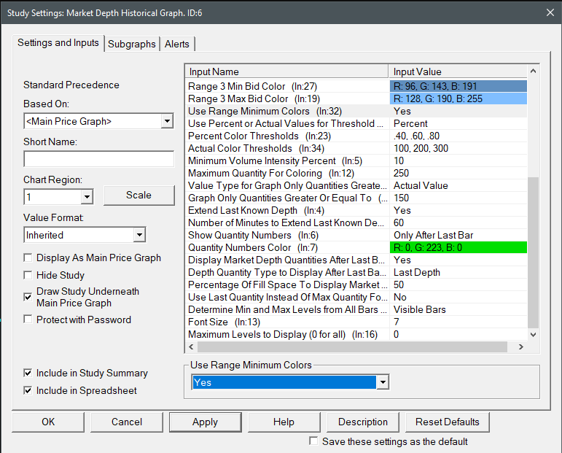This screenshot has width=562, height=453.
Task: Click the scroll up arrow in inputs list
Action: point(532,71)
